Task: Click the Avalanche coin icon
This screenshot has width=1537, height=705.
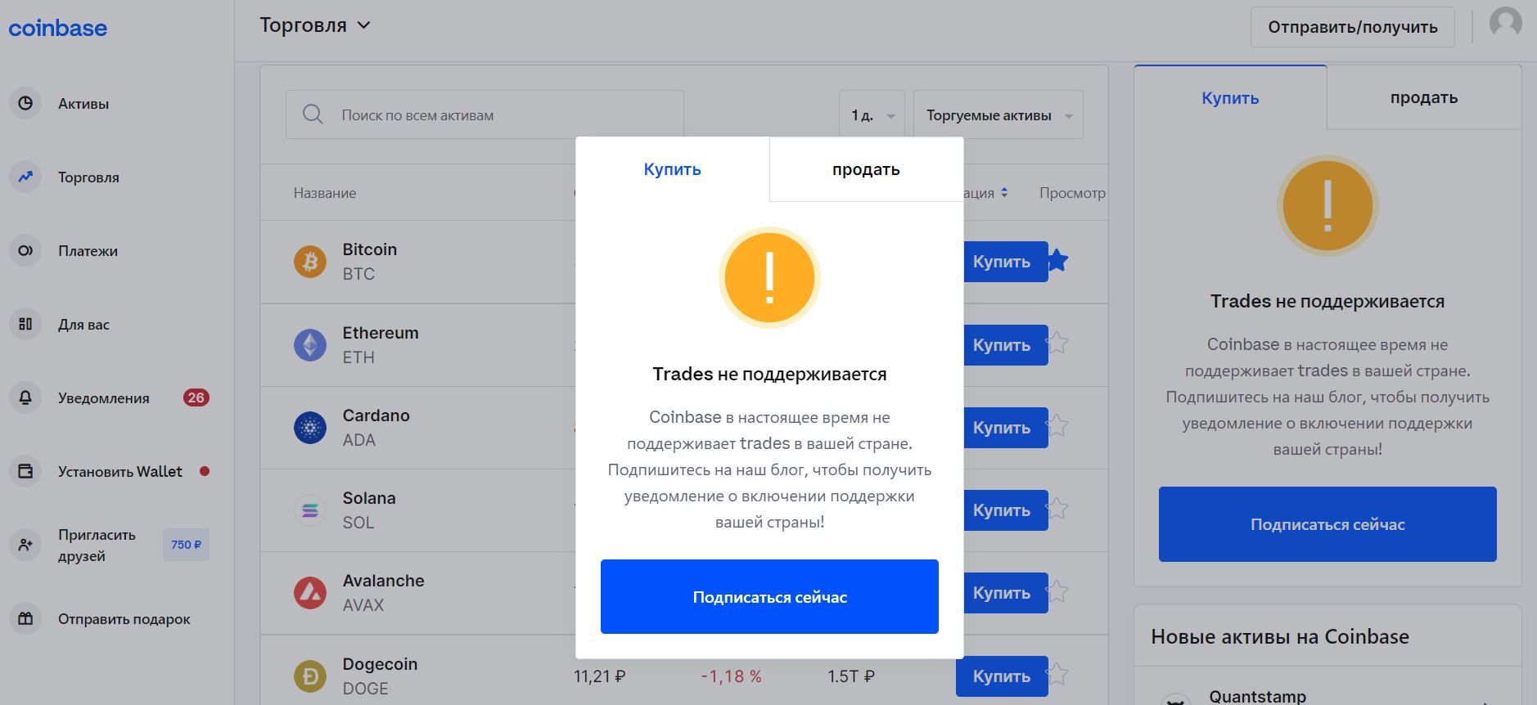Action: 310,593
